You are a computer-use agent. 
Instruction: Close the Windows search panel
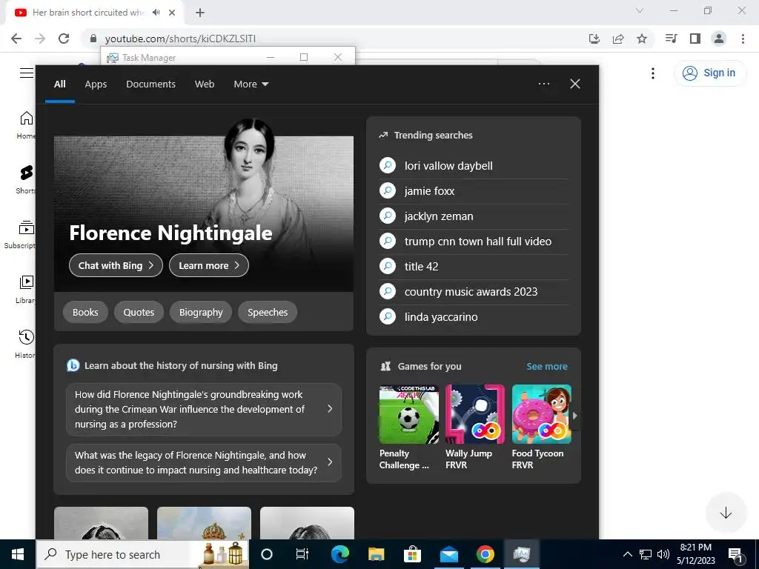click(x=575, y=84)
